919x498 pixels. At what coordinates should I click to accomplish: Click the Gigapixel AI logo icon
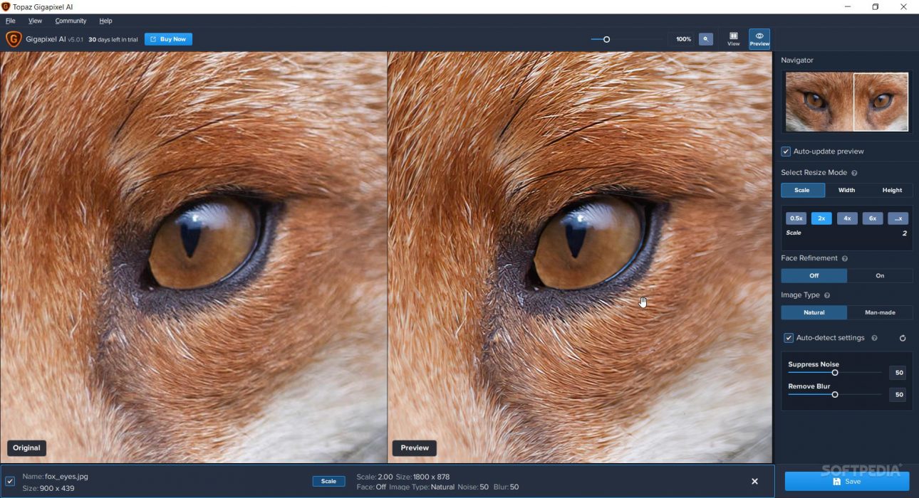click(12, 39)
